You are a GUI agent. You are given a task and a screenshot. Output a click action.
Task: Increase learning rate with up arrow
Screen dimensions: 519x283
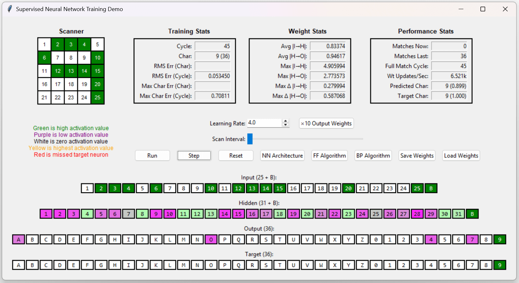click(285, 121)
